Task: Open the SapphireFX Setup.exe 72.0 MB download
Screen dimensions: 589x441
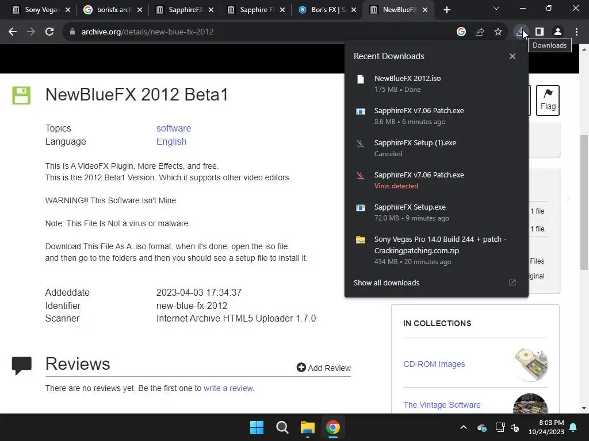Action: 436,212
